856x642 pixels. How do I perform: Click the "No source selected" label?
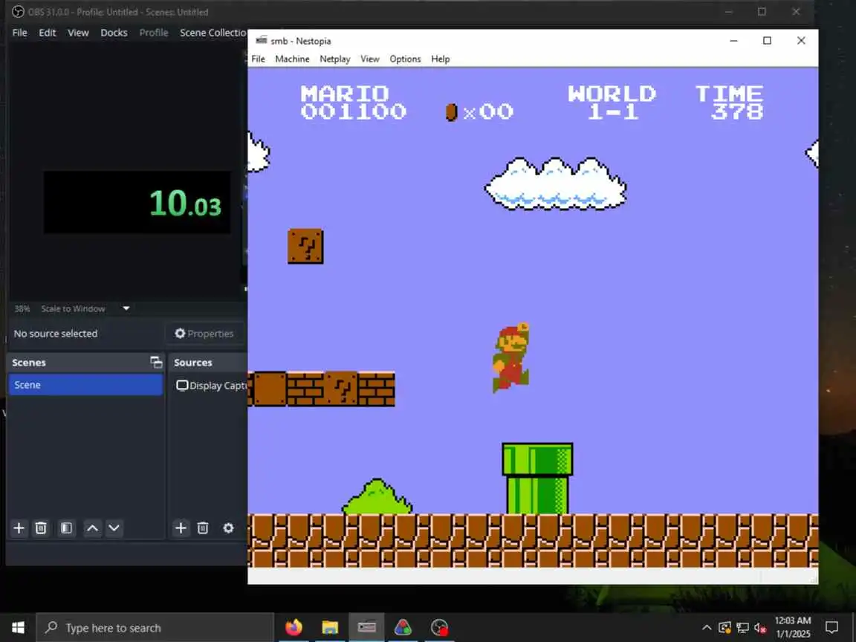pos(56,334)
